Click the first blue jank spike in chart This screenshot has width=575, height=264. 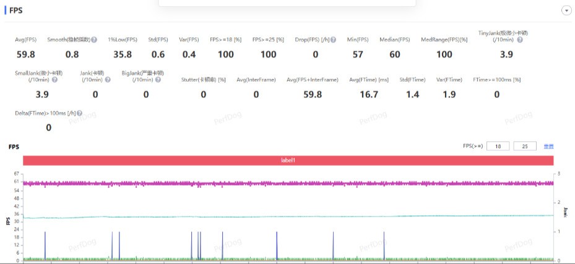[x=45, y=245]
